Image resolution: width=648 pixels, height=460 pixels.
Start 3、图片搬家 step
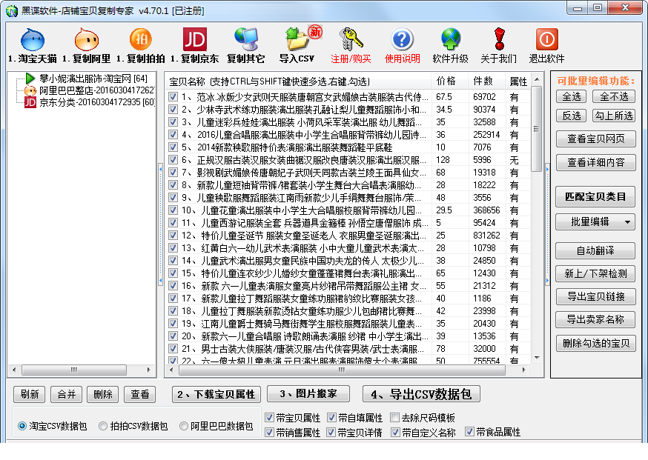308,393
